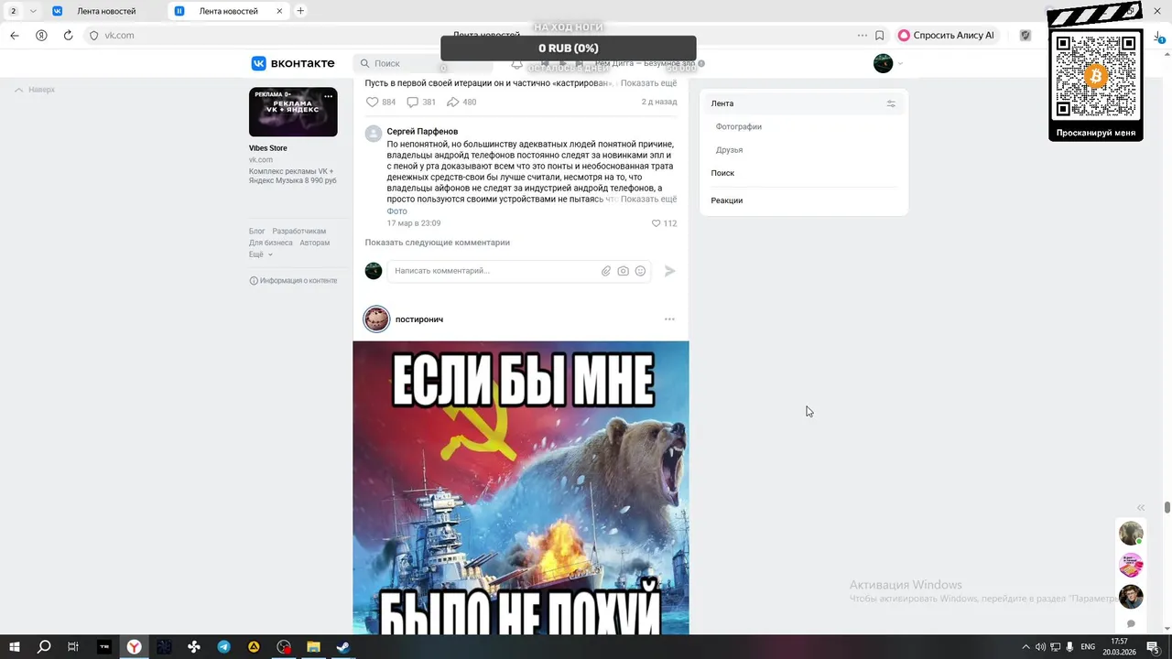Open Реакции in the feed menu
This screenshot has height=659, width=1172.
tap(727, 200)
